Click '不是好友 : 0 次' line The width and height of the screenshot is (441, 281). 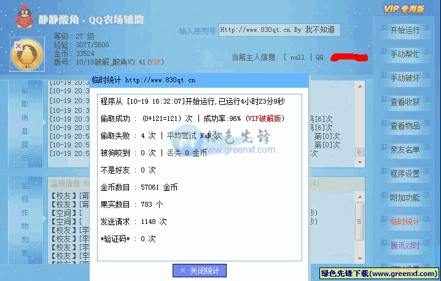click(128, 170)
